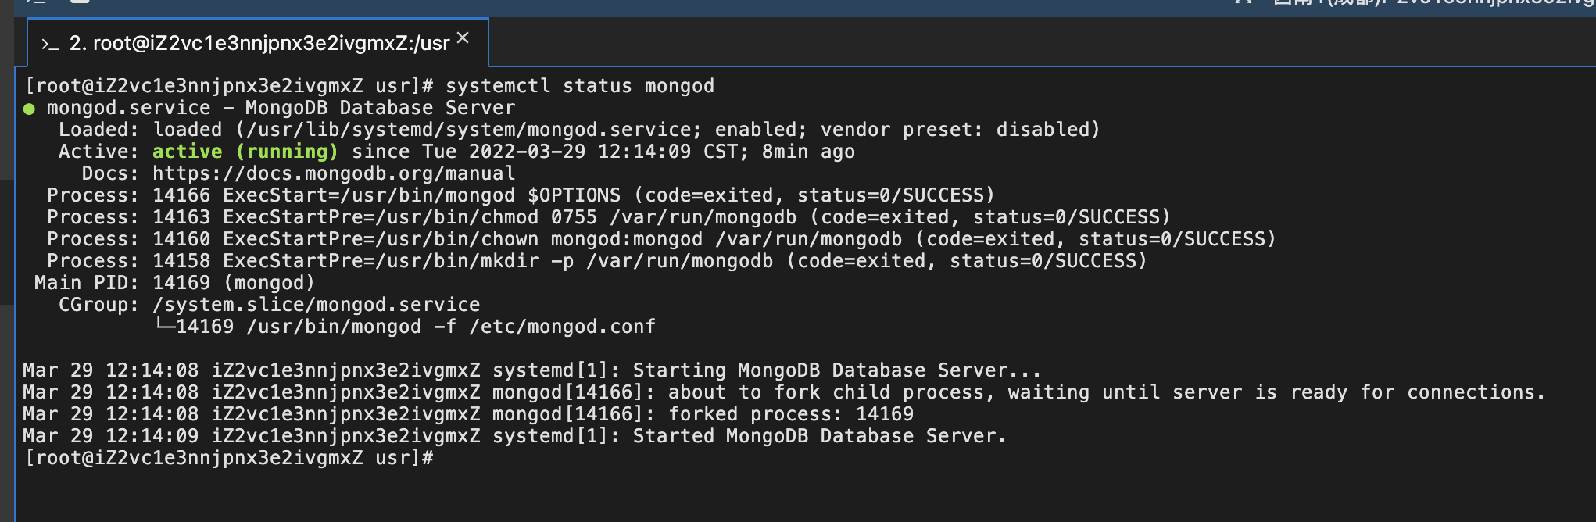Click the /etc/mongod.conf file path
Viewport: 1596px width, 522px height.
(x=562, y=327)
